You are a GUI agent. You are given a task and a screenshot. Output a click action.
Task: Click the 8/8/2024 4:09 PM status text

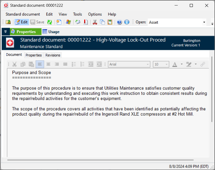(189, 166)
